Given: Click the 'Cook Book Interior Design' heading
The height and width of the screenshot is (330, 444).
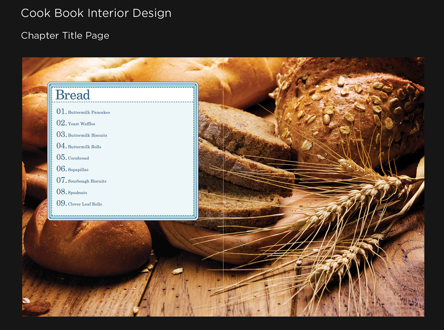Looking at the screenshot, I should (x=96, y=13).
